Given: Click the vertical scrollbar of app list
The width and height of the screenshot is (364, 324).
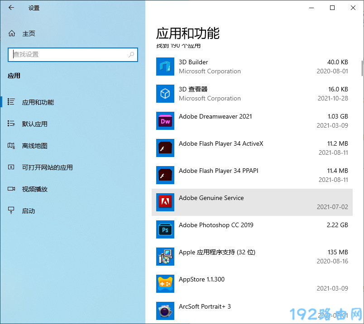Looking at the screenshot, I should click(362, 68).
